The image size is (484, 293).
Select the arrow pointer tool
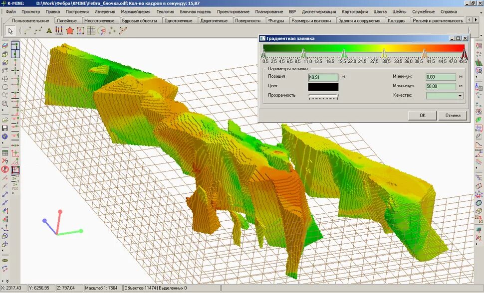pyautogui.click(x=10, y=31)
